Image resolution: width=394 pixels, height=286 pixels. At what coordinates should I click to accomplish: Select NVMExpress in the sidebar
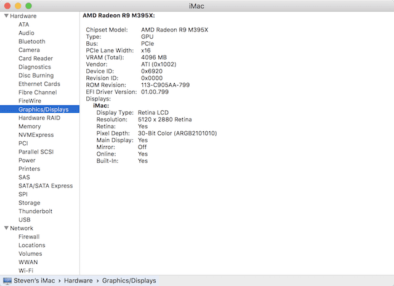(x=36, y=134)
